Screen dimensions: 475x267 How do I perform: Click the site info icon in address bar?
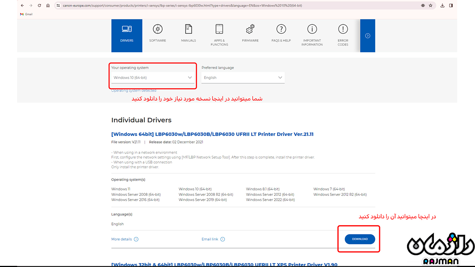(58, 6)
